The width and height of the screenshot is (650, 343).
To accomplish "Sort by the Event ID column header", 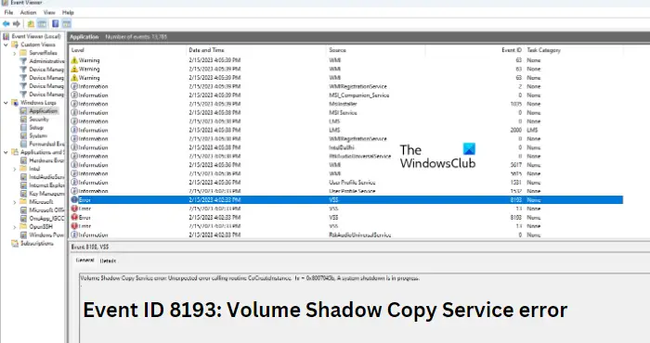I will pos(512,50).
